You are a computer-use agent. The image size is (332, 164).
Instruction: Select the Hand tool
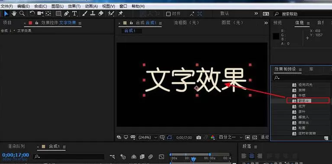pos(14,14)
